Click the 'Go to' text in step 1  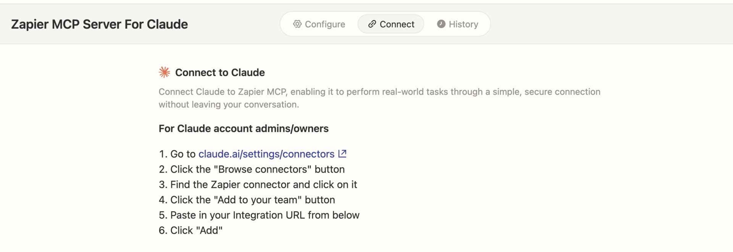[x=182, y=154]
